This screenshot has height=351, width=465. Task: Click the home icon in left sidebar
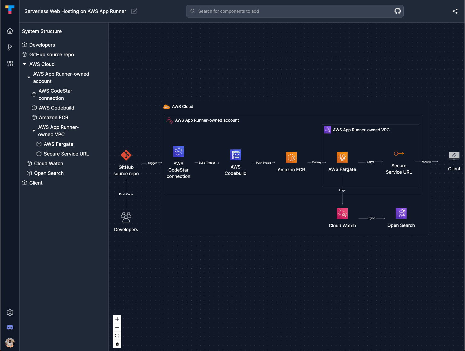pos(10,31)
